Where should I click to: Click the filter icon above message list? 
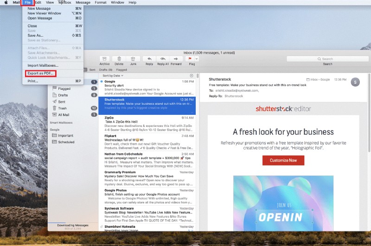pos(192,76)
